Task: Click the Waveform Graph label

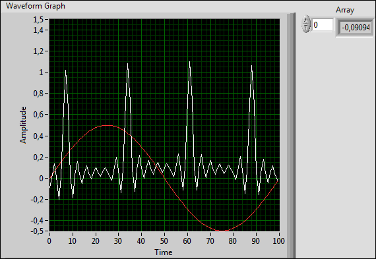Action: 36,6
